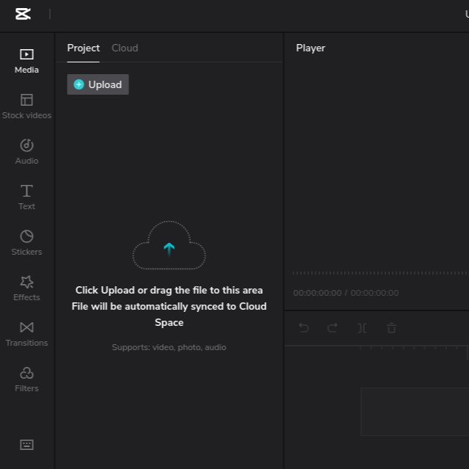Select the Split clip tool
Screen dimensions: 469x469
coord(362,328)
